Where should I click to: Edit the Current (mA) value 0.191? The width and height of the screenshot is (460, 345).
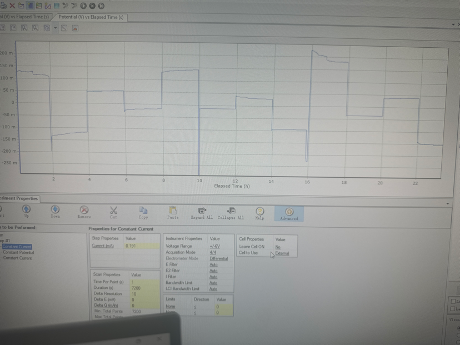tap(142, 246)
